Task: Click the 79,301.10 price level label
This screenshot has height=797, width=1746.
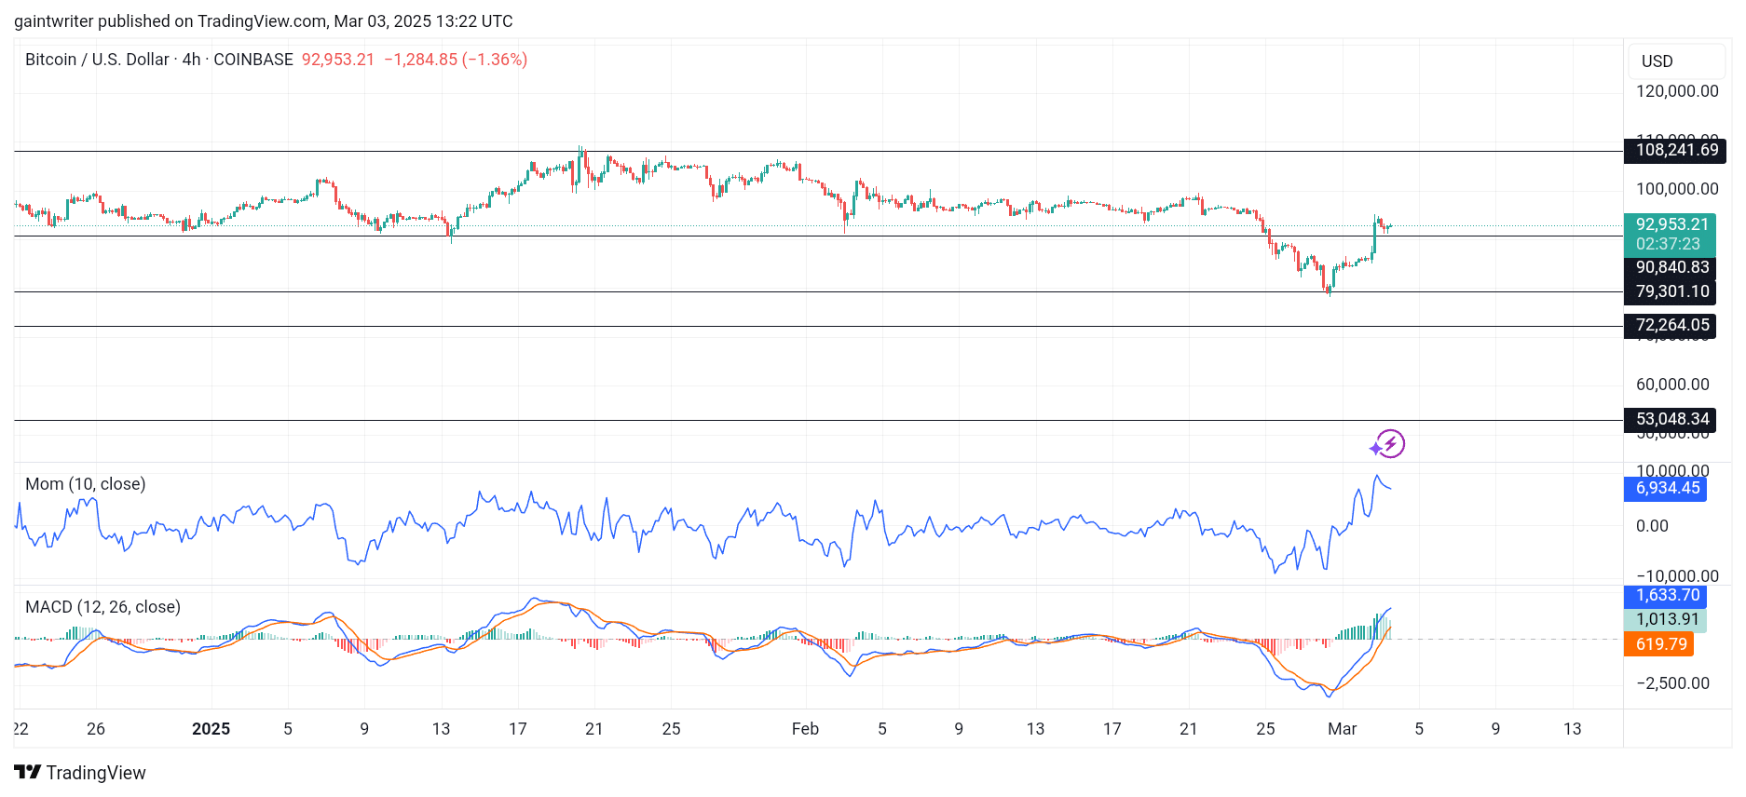Action: coord(1671,292)
